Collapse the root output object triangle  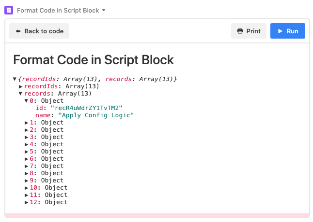[x=15, y=79]
